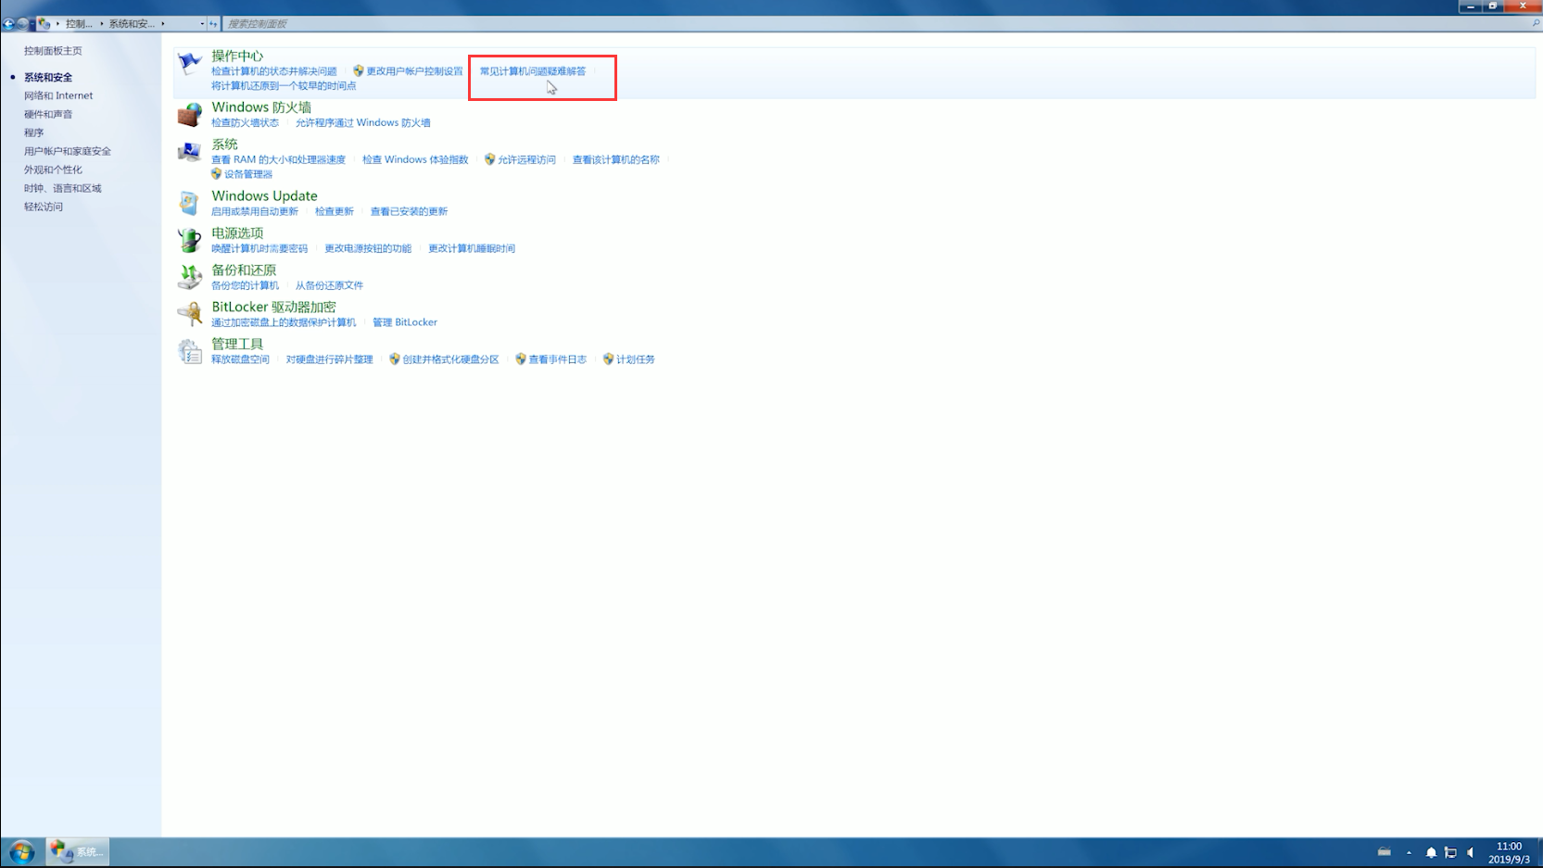Click the 备份和还原 icon
The height and width of the screenshot is (868, 1543).
coord(190,277)
